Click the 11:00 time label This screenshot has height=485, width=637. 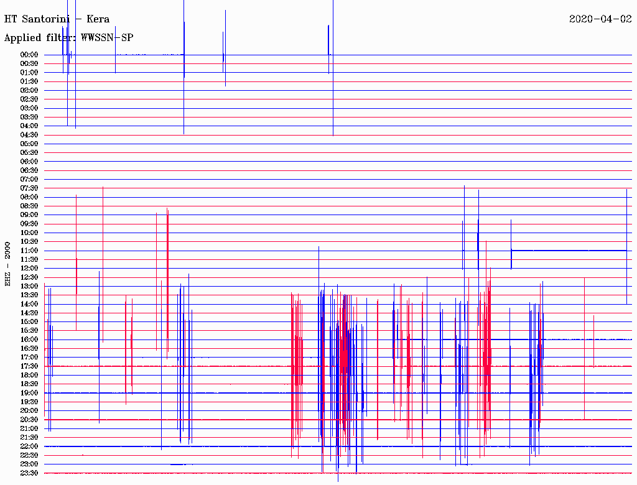[29, 251]
